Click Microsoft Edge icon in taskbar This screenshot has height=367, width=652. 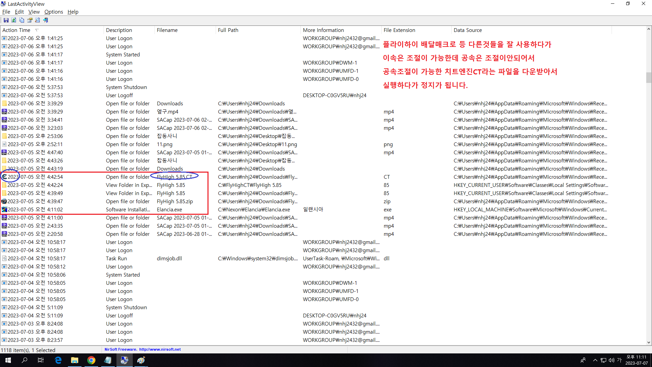58,360
